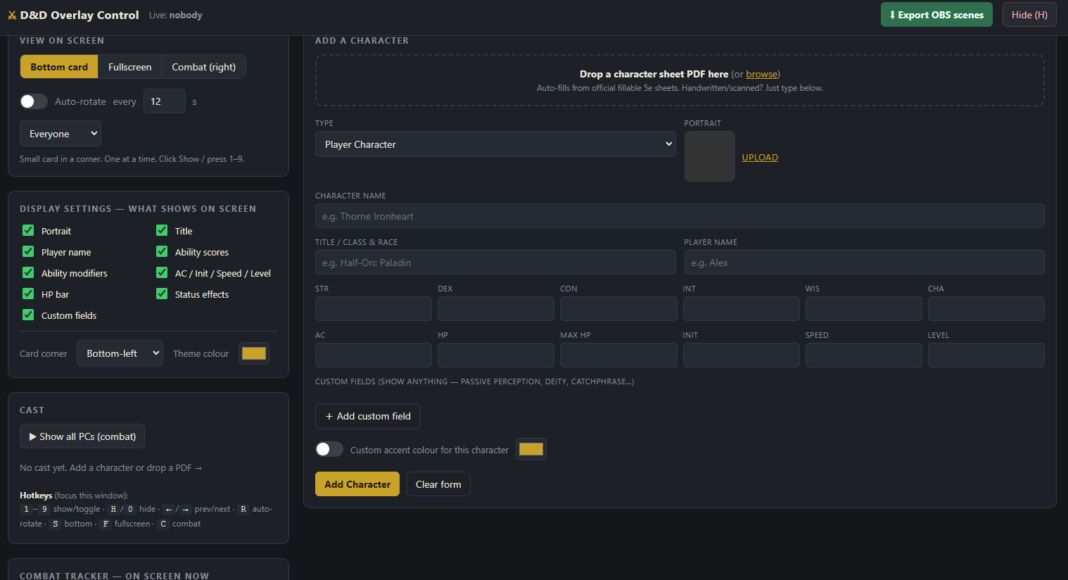Viewport: 1068px width, 580px height.
Task: Click the INT score field
Action: 742,309
